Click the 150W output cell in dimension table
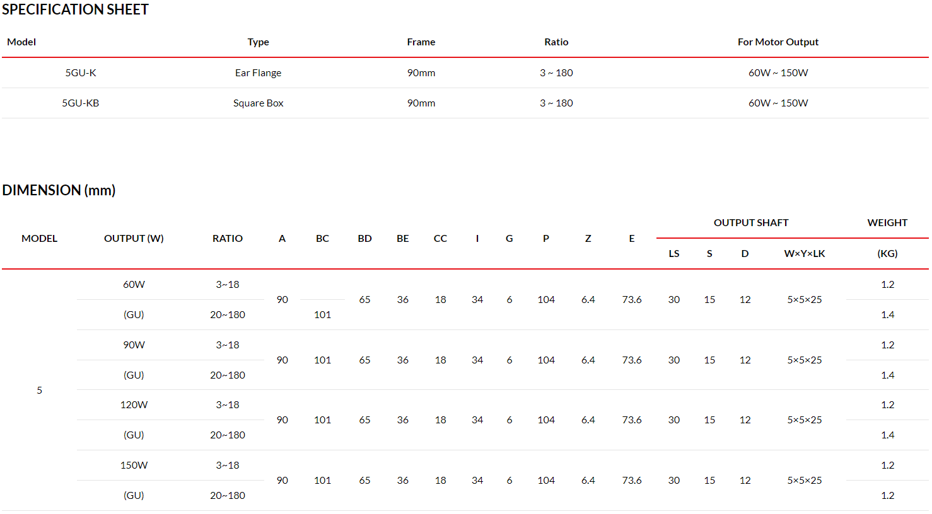932x514 pixels. pyautogui.click(x=134, y=465)
